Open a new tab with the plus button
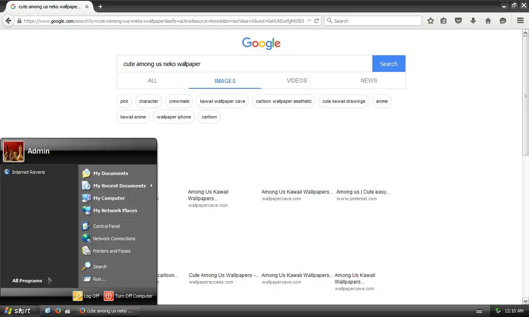 (x=100, y=6)
